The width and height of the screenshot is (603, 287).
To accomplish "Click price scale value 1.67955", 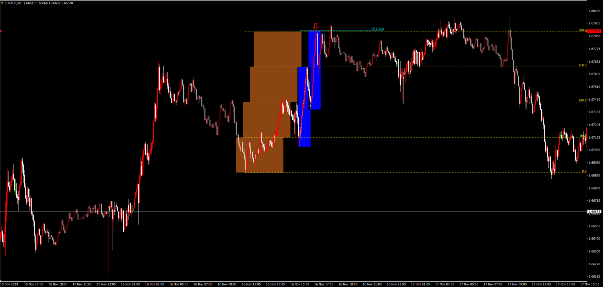I will 594,23.
